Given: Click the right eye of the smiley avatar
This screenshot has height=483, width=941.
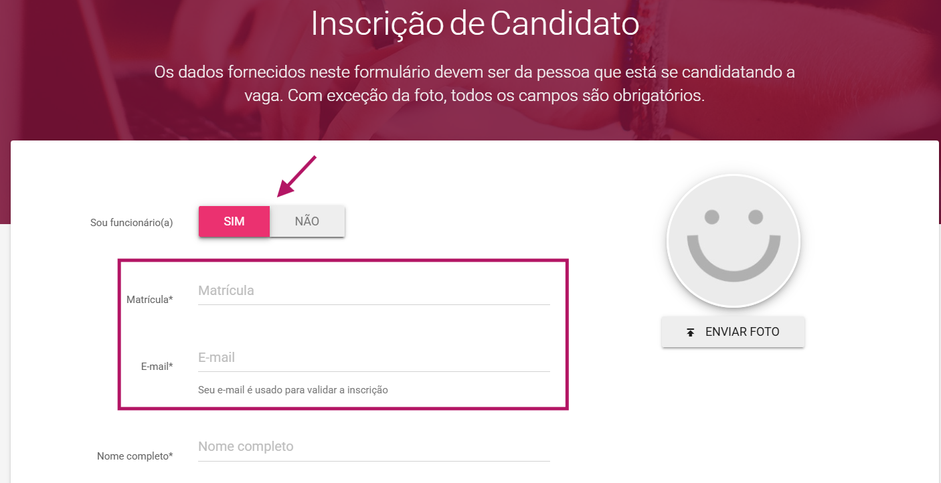Looking at the screenshot, I should click(756, 217).
